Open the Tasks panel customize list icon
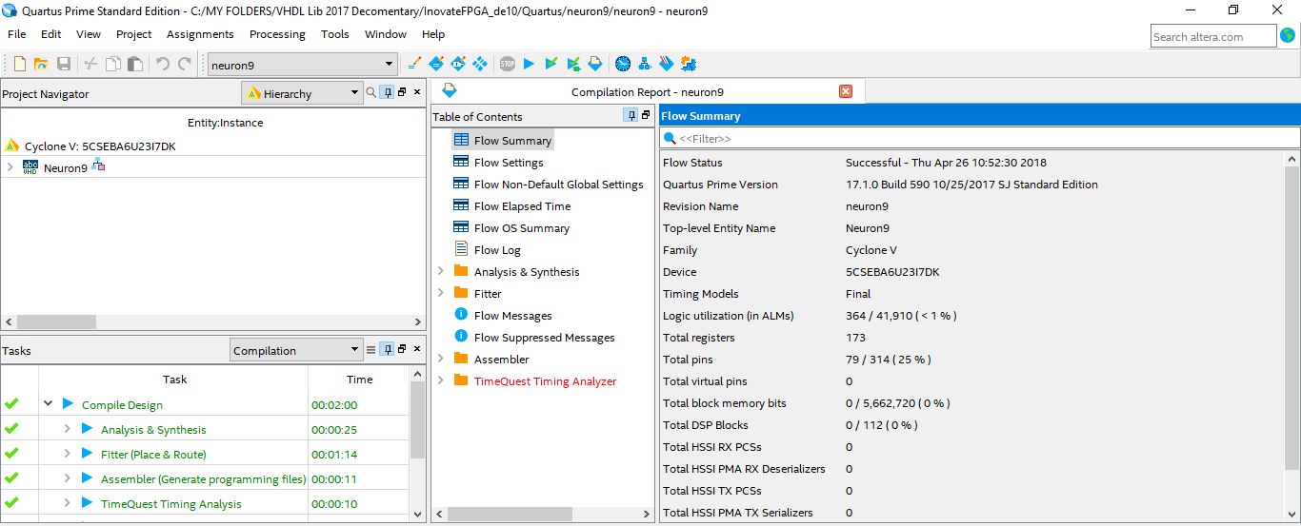 pos(371,350)
